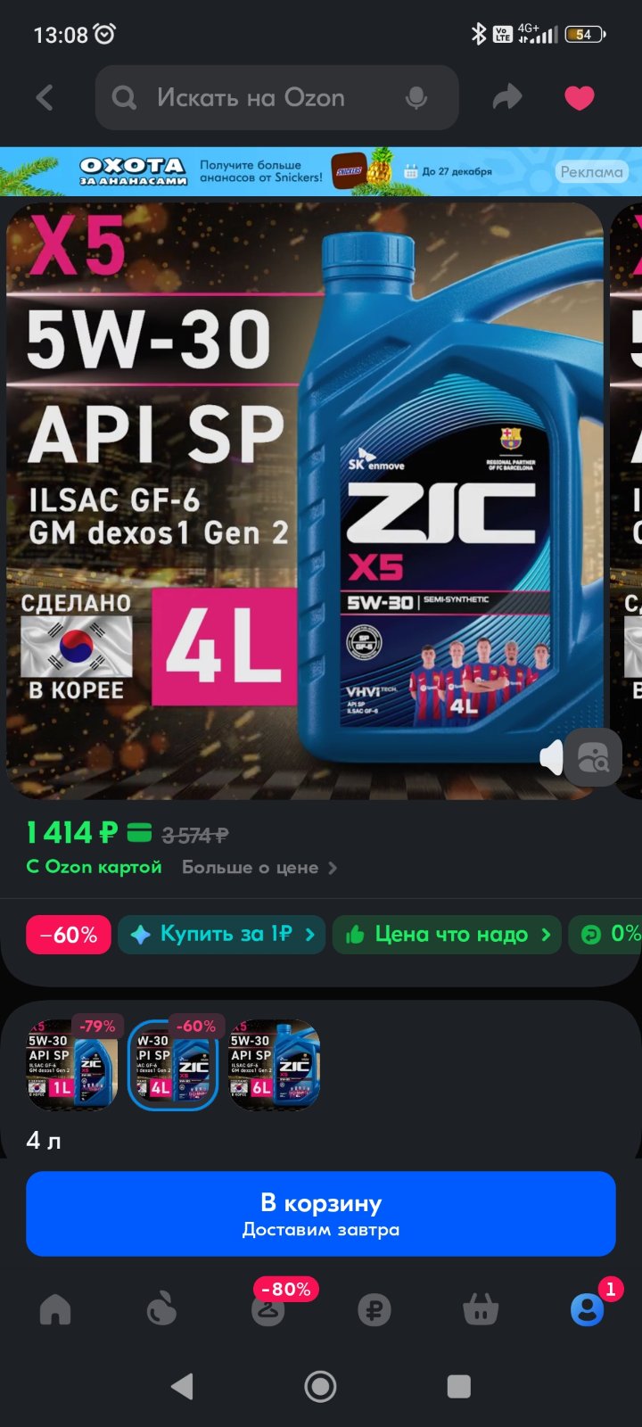642x1427 pixels.
Task: Select the 1L volume option thumbnail
Action: coord(72,1065)
